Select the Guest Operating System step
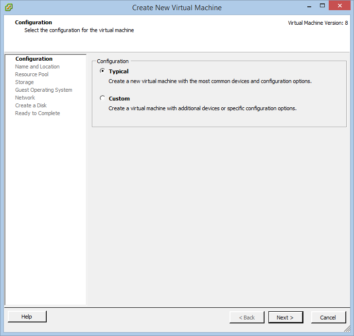 [44, 90]
